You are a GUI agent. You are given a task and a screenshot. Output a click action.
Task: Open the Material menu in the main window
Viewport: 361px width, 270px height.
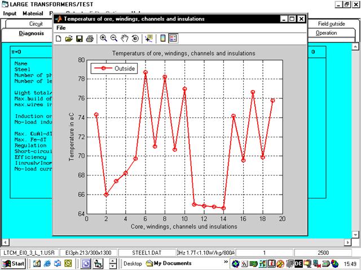coord(33,13)
